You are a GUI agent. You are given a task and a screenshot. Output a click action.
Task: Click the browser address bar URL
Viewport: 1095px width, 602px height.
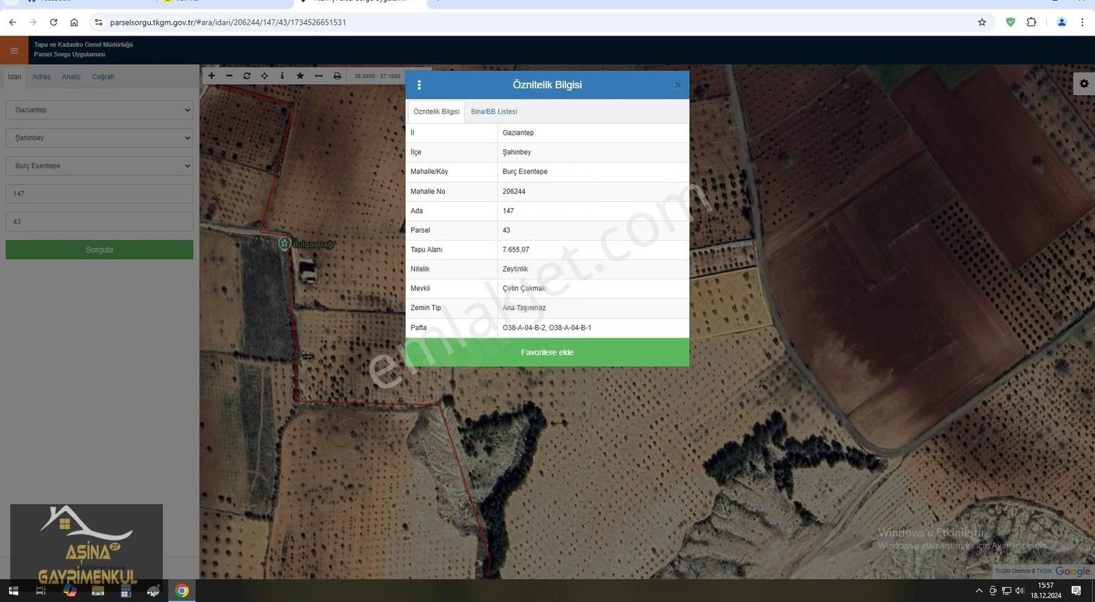(228, 23)
